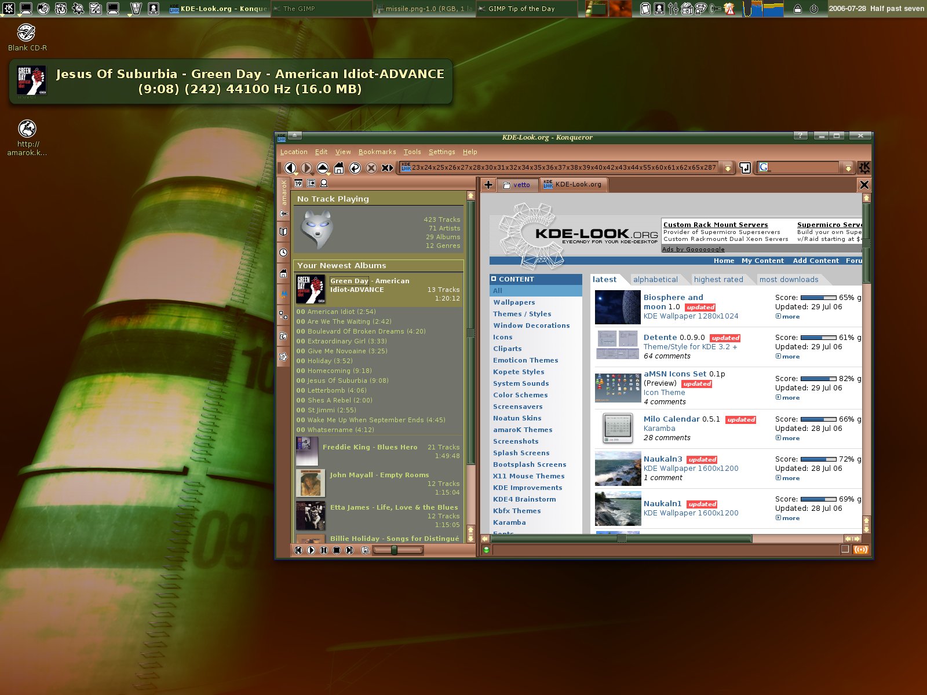Select track Boulevard Of Broken Dreams (4:20)

click(x=361, y=331)
